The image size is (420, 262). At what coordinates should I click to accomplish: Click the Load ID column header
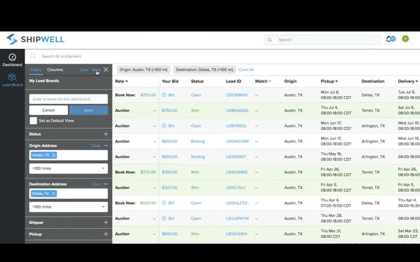234,81
